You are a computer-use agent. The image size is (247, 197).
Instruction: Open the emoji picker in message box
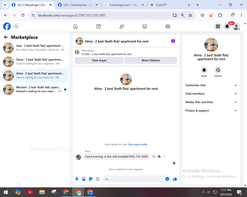click(x=167, y=179)
